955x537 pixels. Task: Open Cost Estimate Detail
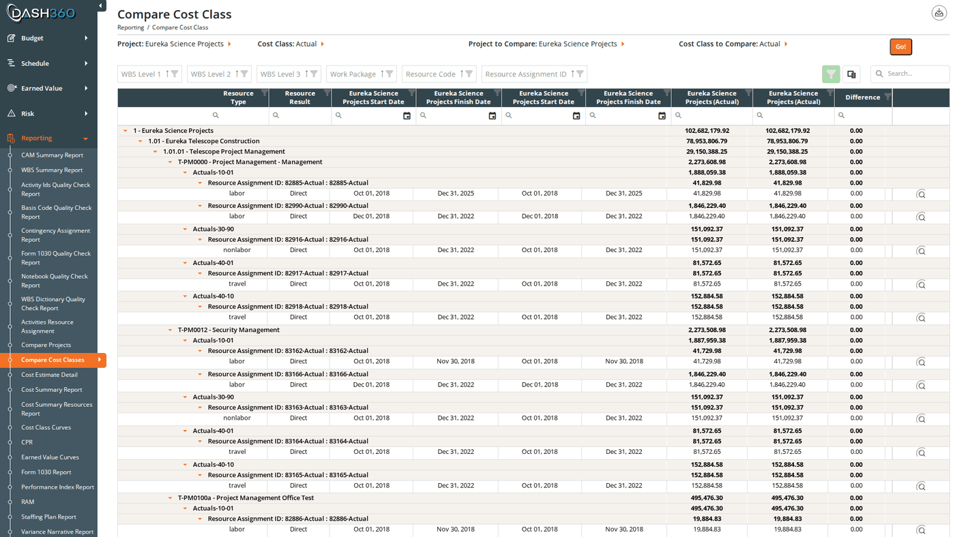coord(49,375)
